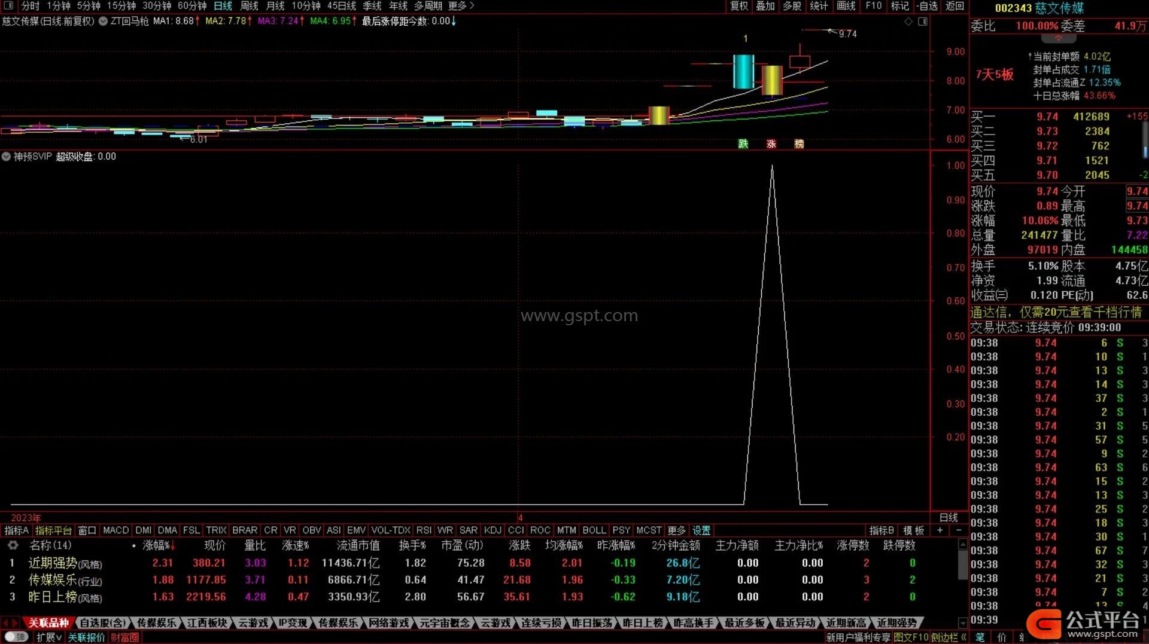
Task: Toggle the side panel icon above the chart
Action: tap(923, 22)
